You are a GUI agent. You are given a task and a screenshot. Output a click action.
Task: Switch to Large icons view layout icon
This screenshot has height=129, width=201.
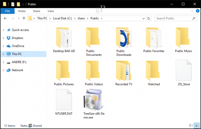pyautogui.click(x=197, y=126)
